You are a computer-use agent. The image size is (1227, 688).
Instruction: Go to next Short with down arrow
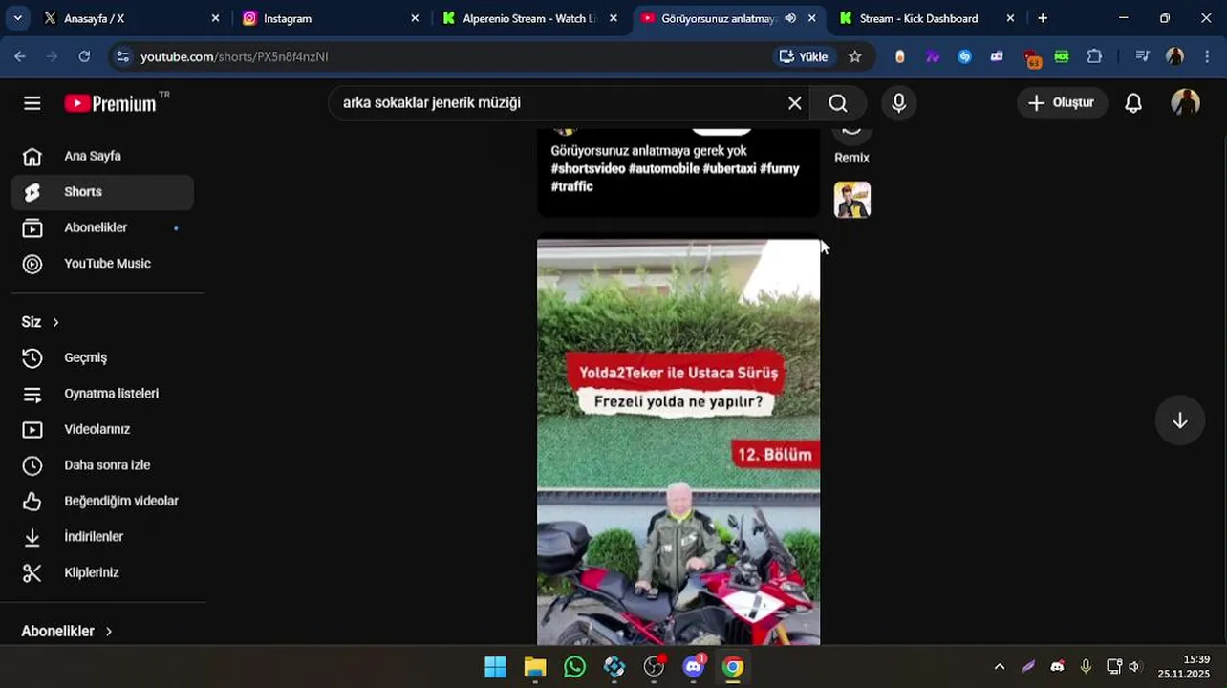tap(1180, 420)
